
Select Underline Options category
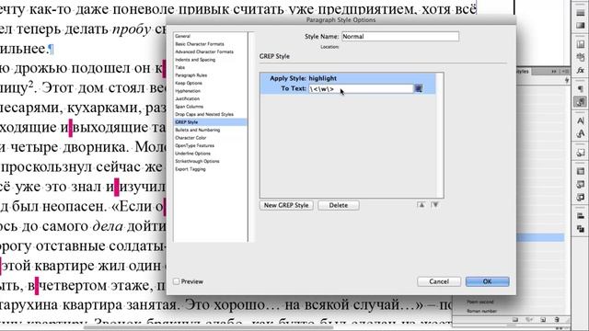(192, 154)
